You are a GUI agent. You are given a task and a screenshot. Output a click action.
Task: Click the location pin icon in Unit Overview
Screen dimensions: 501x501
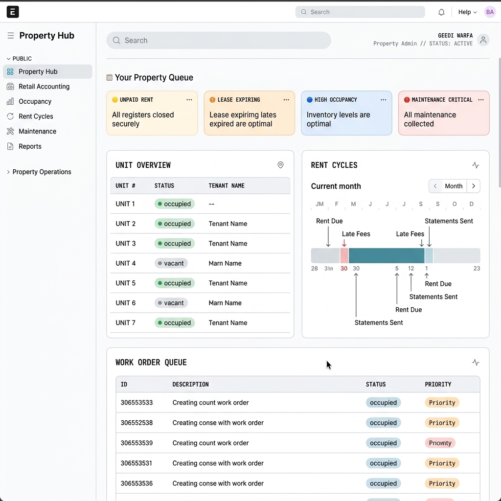pos(280,165)
